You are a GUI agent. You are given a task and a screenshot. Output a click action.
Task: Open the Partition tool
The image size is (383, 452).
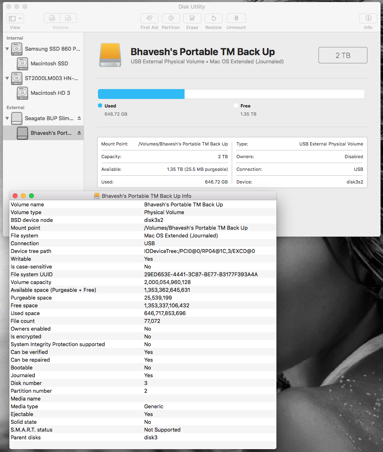click(171, 18)
